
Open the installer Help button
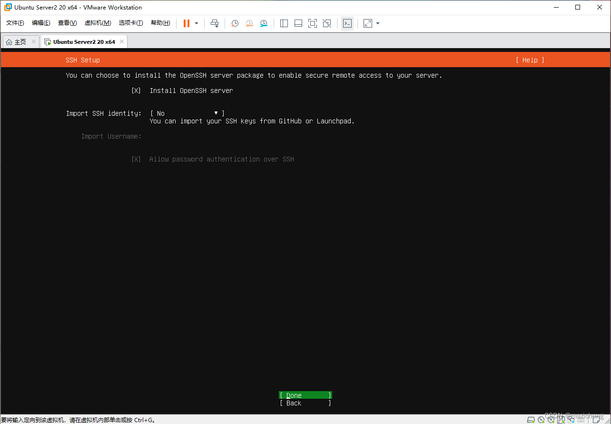coord(530,60)
